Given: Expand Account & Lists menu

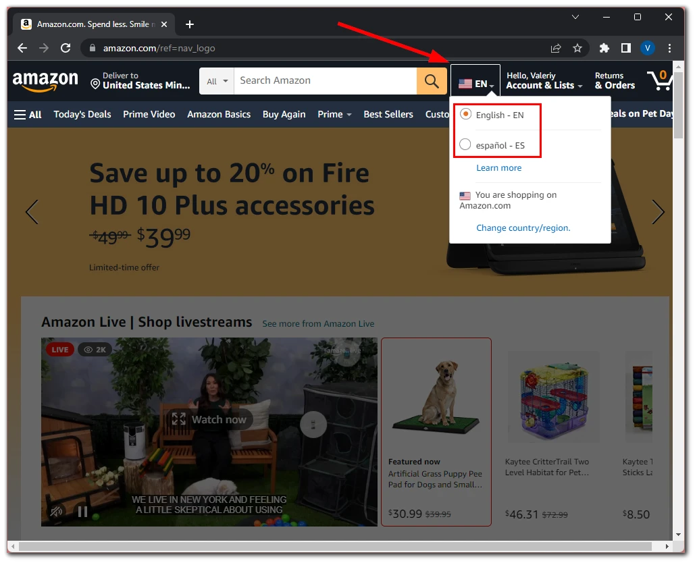Looking at the screenshot, I should coord(544,80).
